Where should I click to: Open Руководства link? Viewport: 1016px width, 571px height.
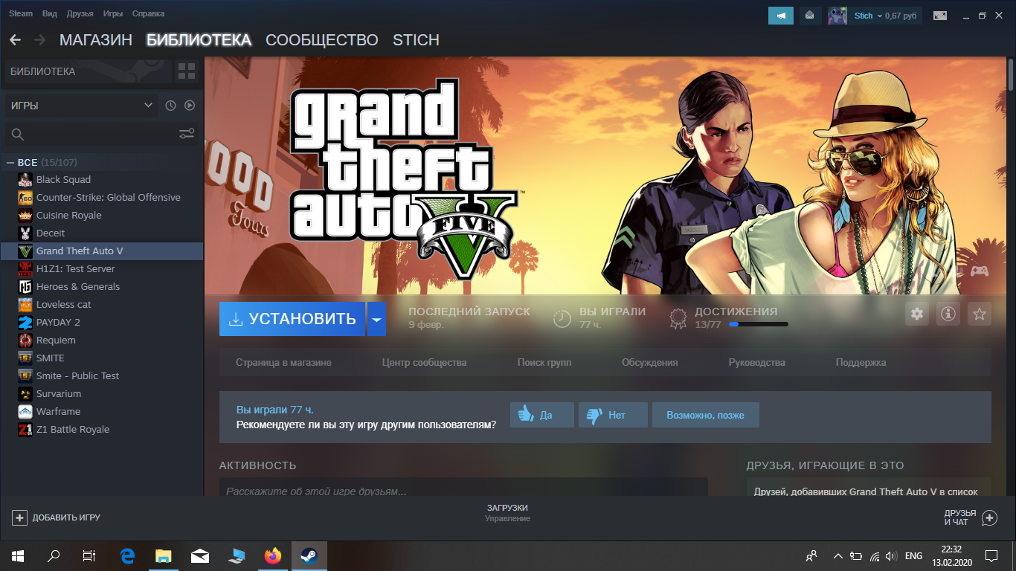coord(756,363)
